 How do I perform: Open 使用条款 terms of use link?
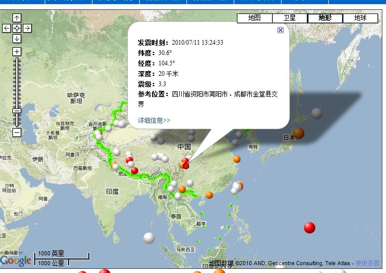pyautogui.click(x=367, y=263)
